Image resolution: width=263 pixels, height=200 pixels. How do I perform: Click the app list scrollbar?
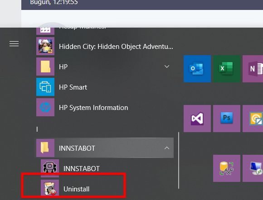click(x=179, y=160)
